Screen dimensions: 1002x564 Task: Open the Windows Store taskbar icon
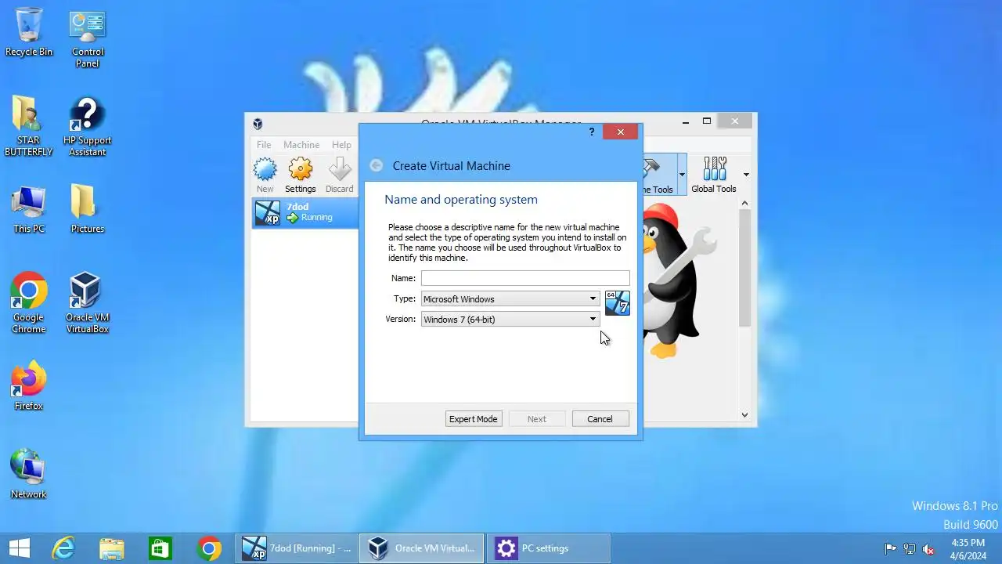(160, 548)
